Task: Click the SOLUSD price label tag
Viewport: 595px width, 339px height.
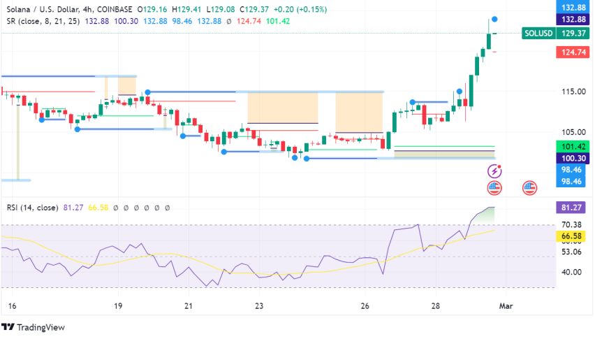Action: point(538,34)
